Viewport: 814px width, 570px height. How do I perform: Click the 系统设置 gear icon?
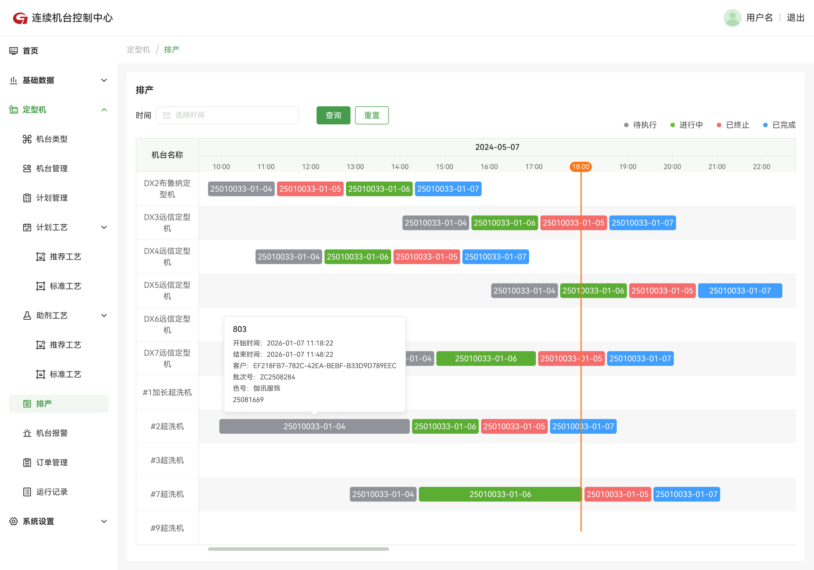pos(14,521)
